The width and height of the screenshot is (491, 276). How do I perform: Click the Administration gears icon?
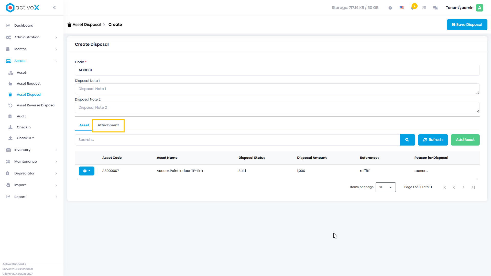pos(8,37)
